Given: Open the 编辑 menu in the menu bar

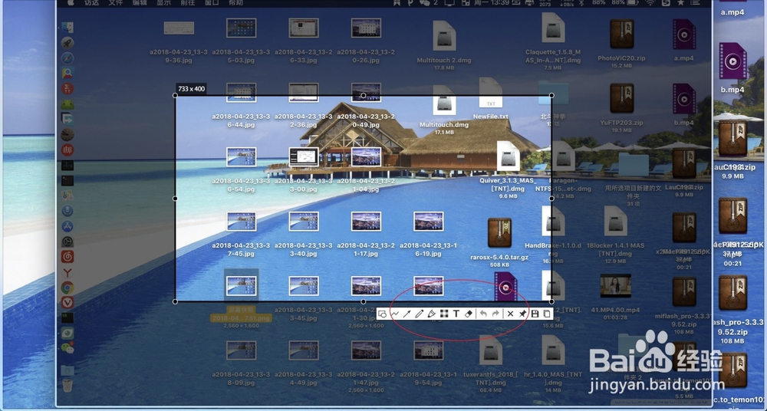Looking at the screenshot, I should [x=140, y=3].
